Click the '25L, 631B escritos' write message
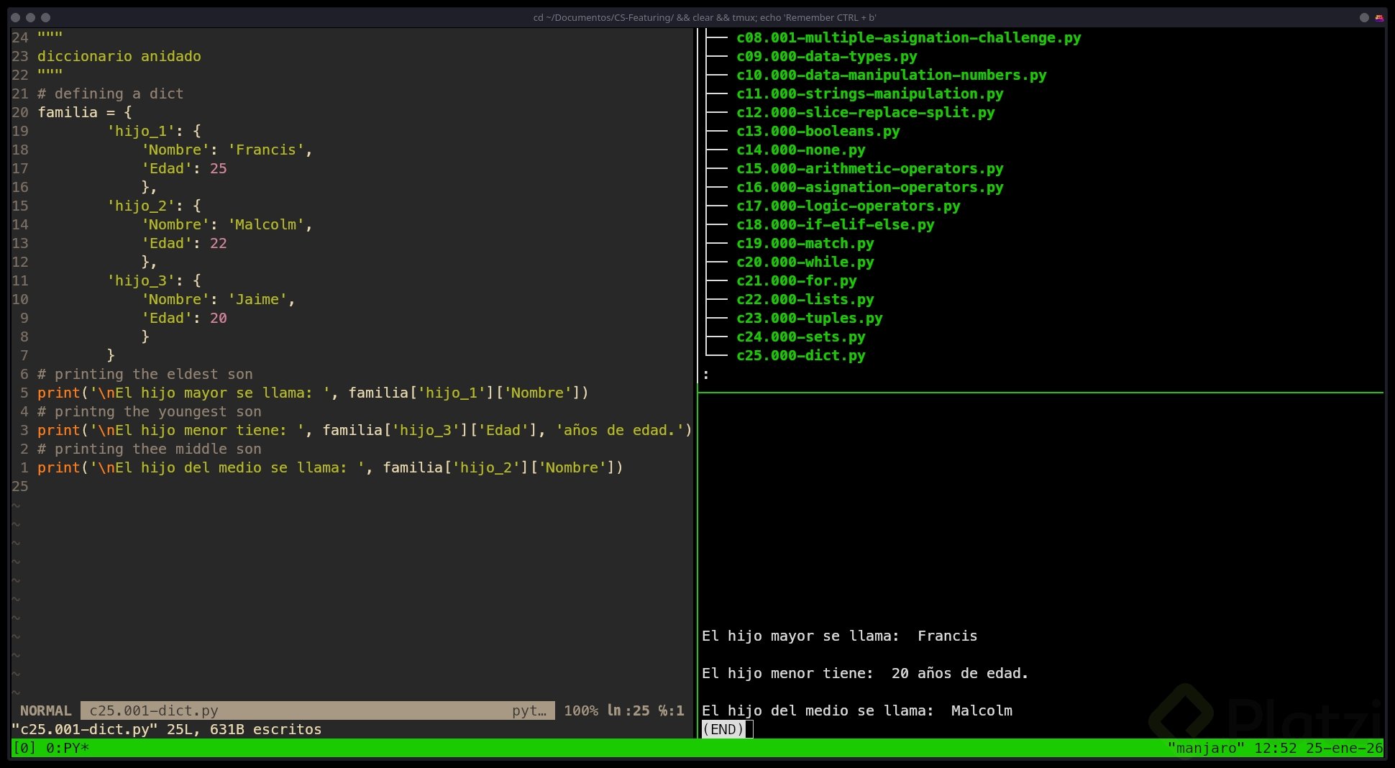Screen dimensions: 1395x768 tap(244, 729)
